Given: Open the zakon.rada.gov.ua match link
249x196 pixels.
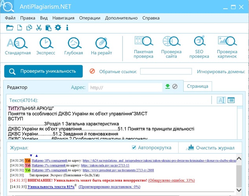Looking at the screenshot, I should [x=105, y=165].
